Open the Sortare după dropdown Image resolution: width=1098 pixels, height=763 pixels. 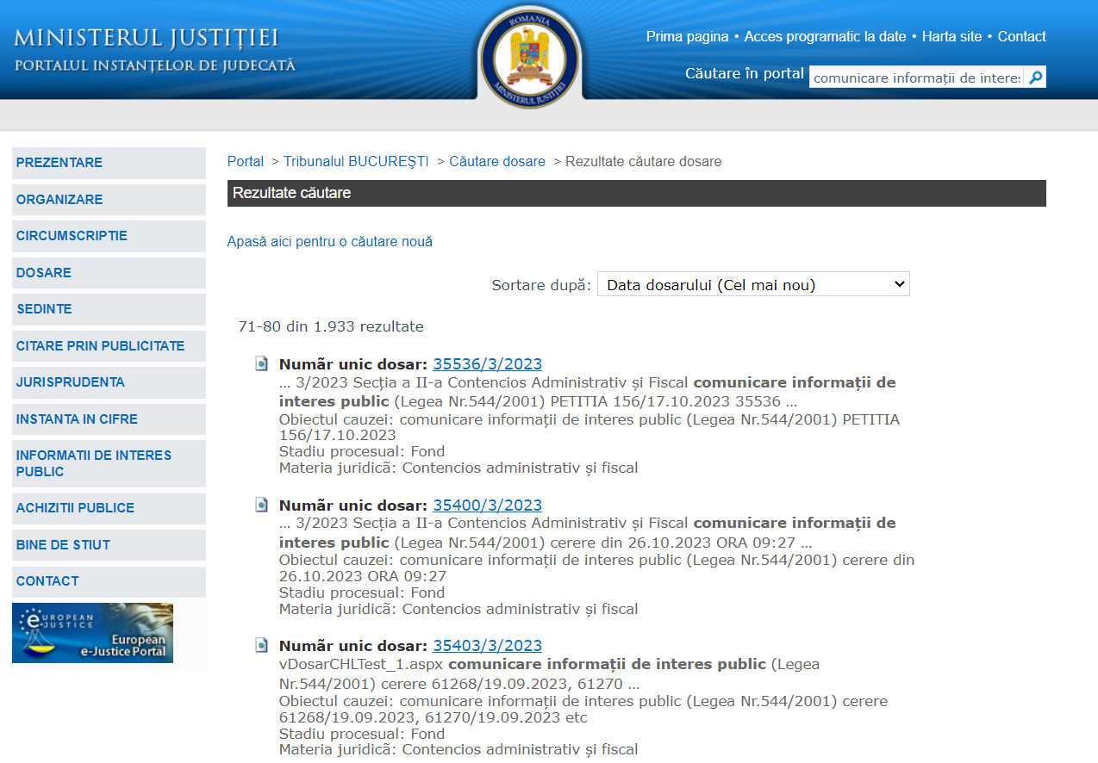coord(753,284)
